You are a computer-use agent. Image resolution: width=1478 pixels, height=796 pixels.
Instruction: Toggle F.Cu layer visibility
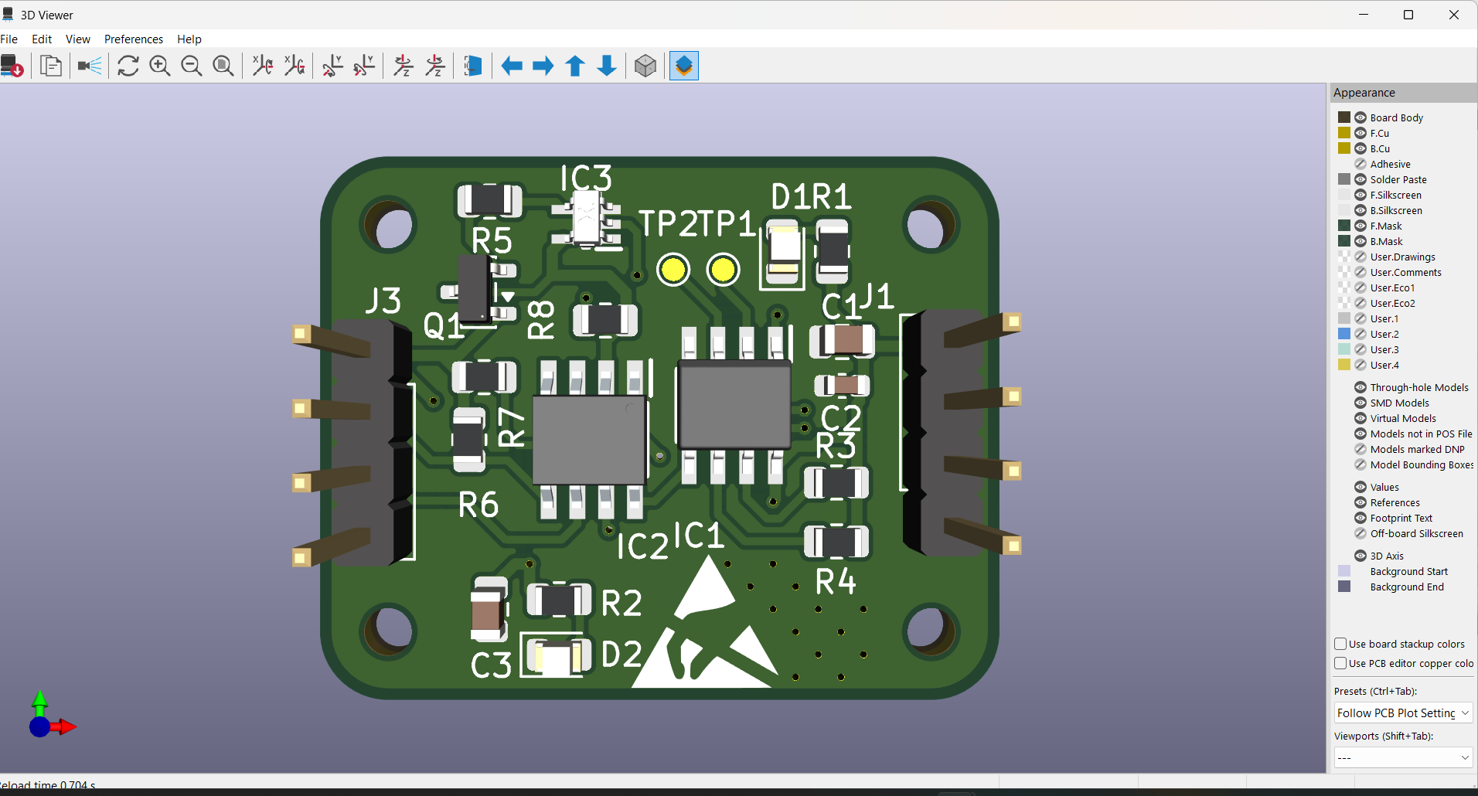tap(1361, 133)
